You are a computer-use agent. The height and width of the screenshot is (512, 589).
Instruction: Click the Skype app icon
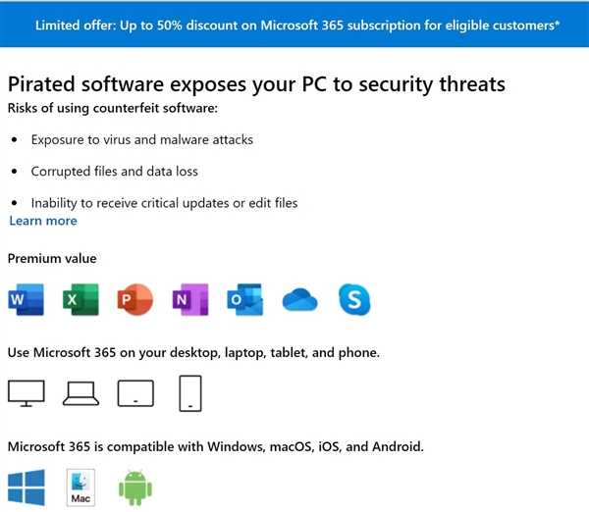click(354, 299)
